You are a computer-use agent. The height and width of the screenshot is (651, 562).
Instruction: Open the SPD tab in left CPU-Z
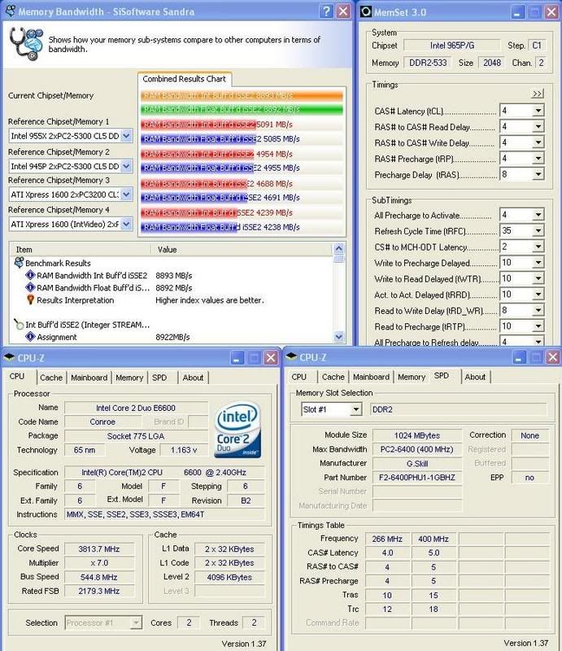pos(159,378)
